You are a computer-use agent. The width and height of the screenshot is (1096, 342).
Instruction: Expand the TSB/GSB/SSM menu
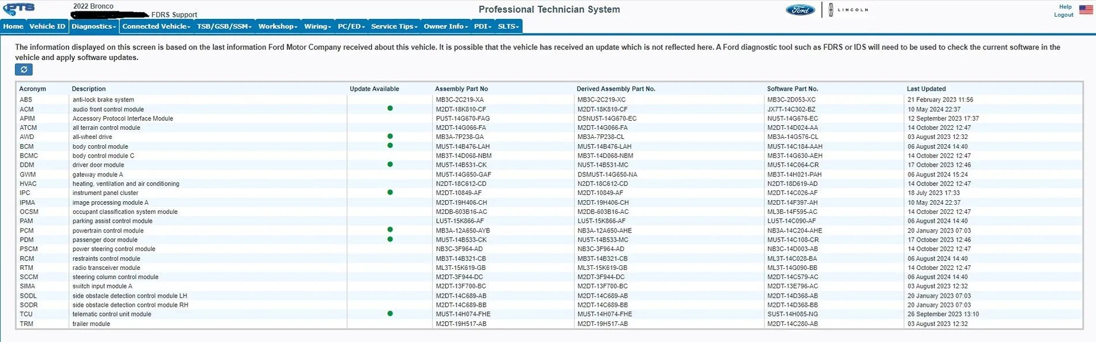coord(224,27)
